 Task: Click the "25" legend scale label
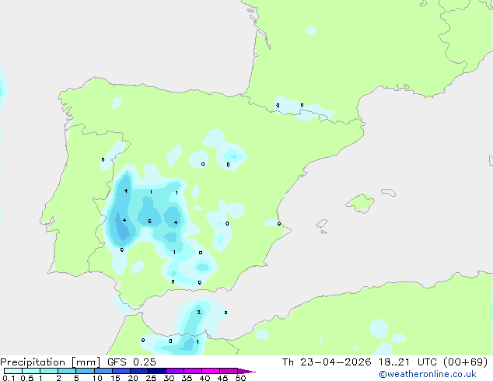point(151,378)
